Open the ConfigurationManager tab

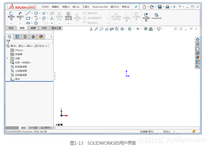click(25, 37)
